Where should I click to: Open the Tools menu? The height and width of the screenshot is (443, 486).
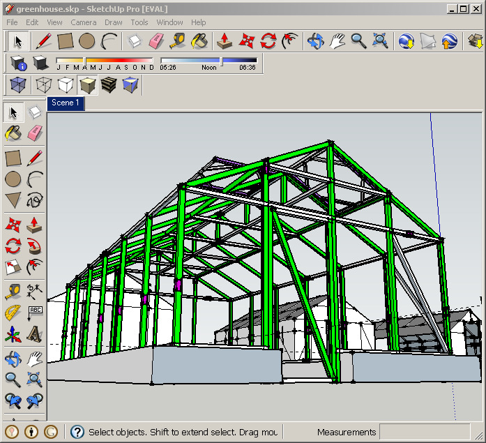tap(139, 22)
